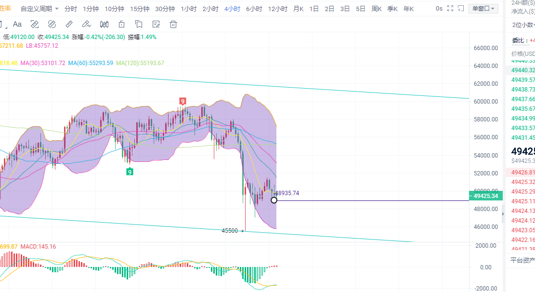Click order book price 49426.81
Image resolution: width=535 pixels, height=292 pixels.
[x=523, y=173]
